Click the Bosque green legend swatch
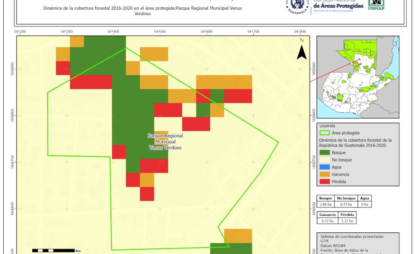This screenshot has width=416, height=254. (324, 152)
